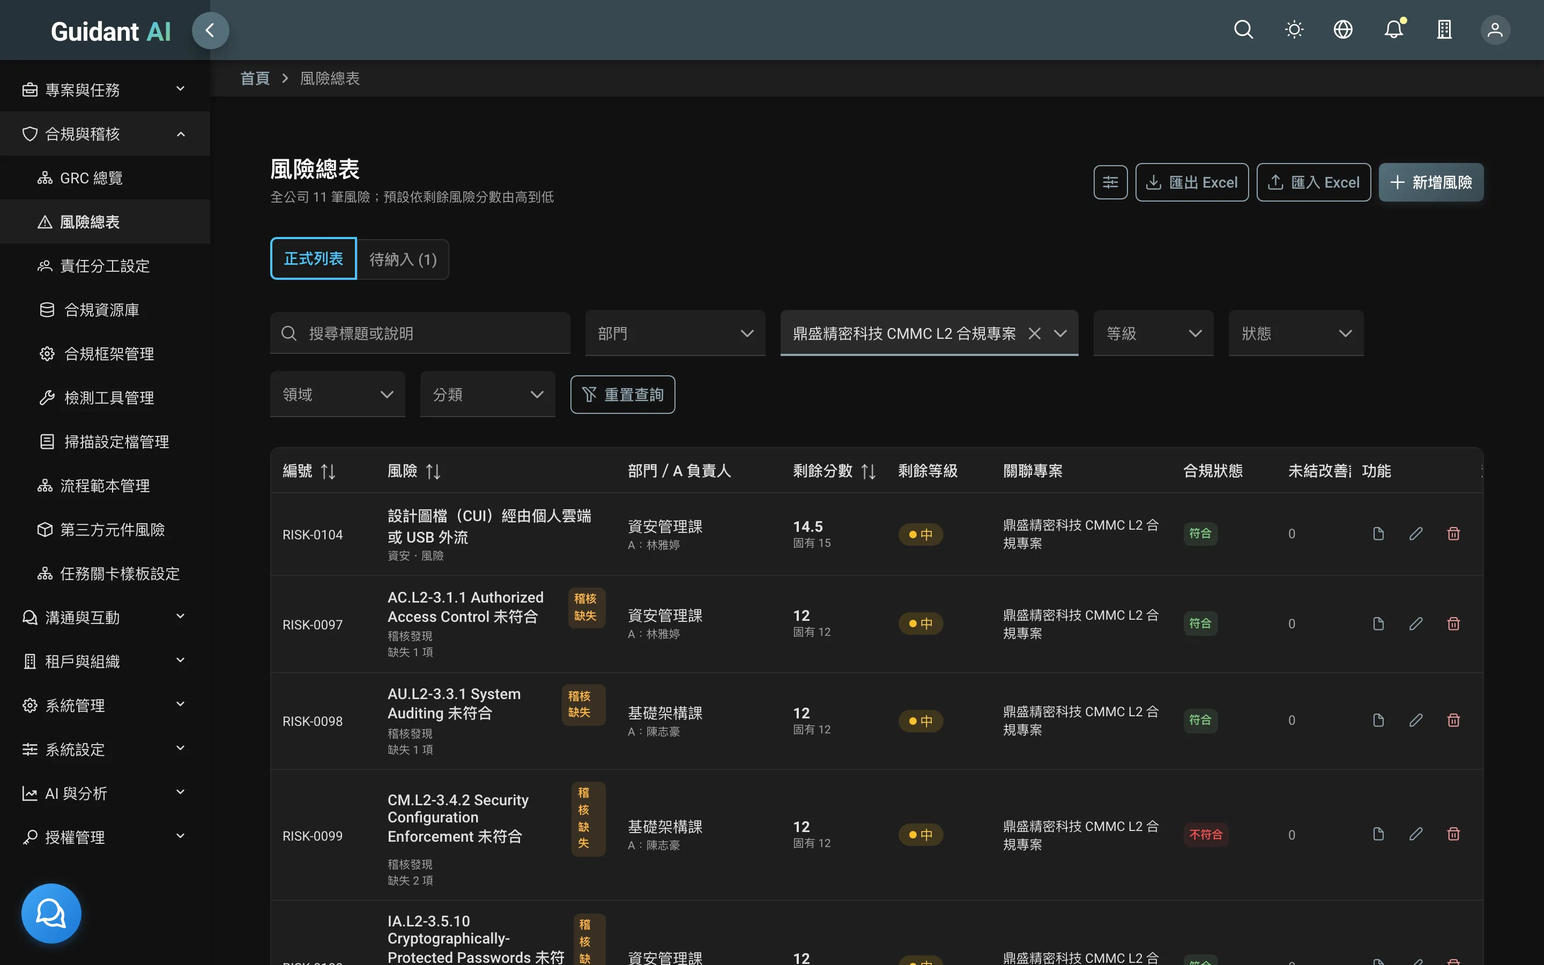Screen dimensions: 1544x965
Task: Open 責任分工設定 in the sidebar
Action: [x=105, y=265]
